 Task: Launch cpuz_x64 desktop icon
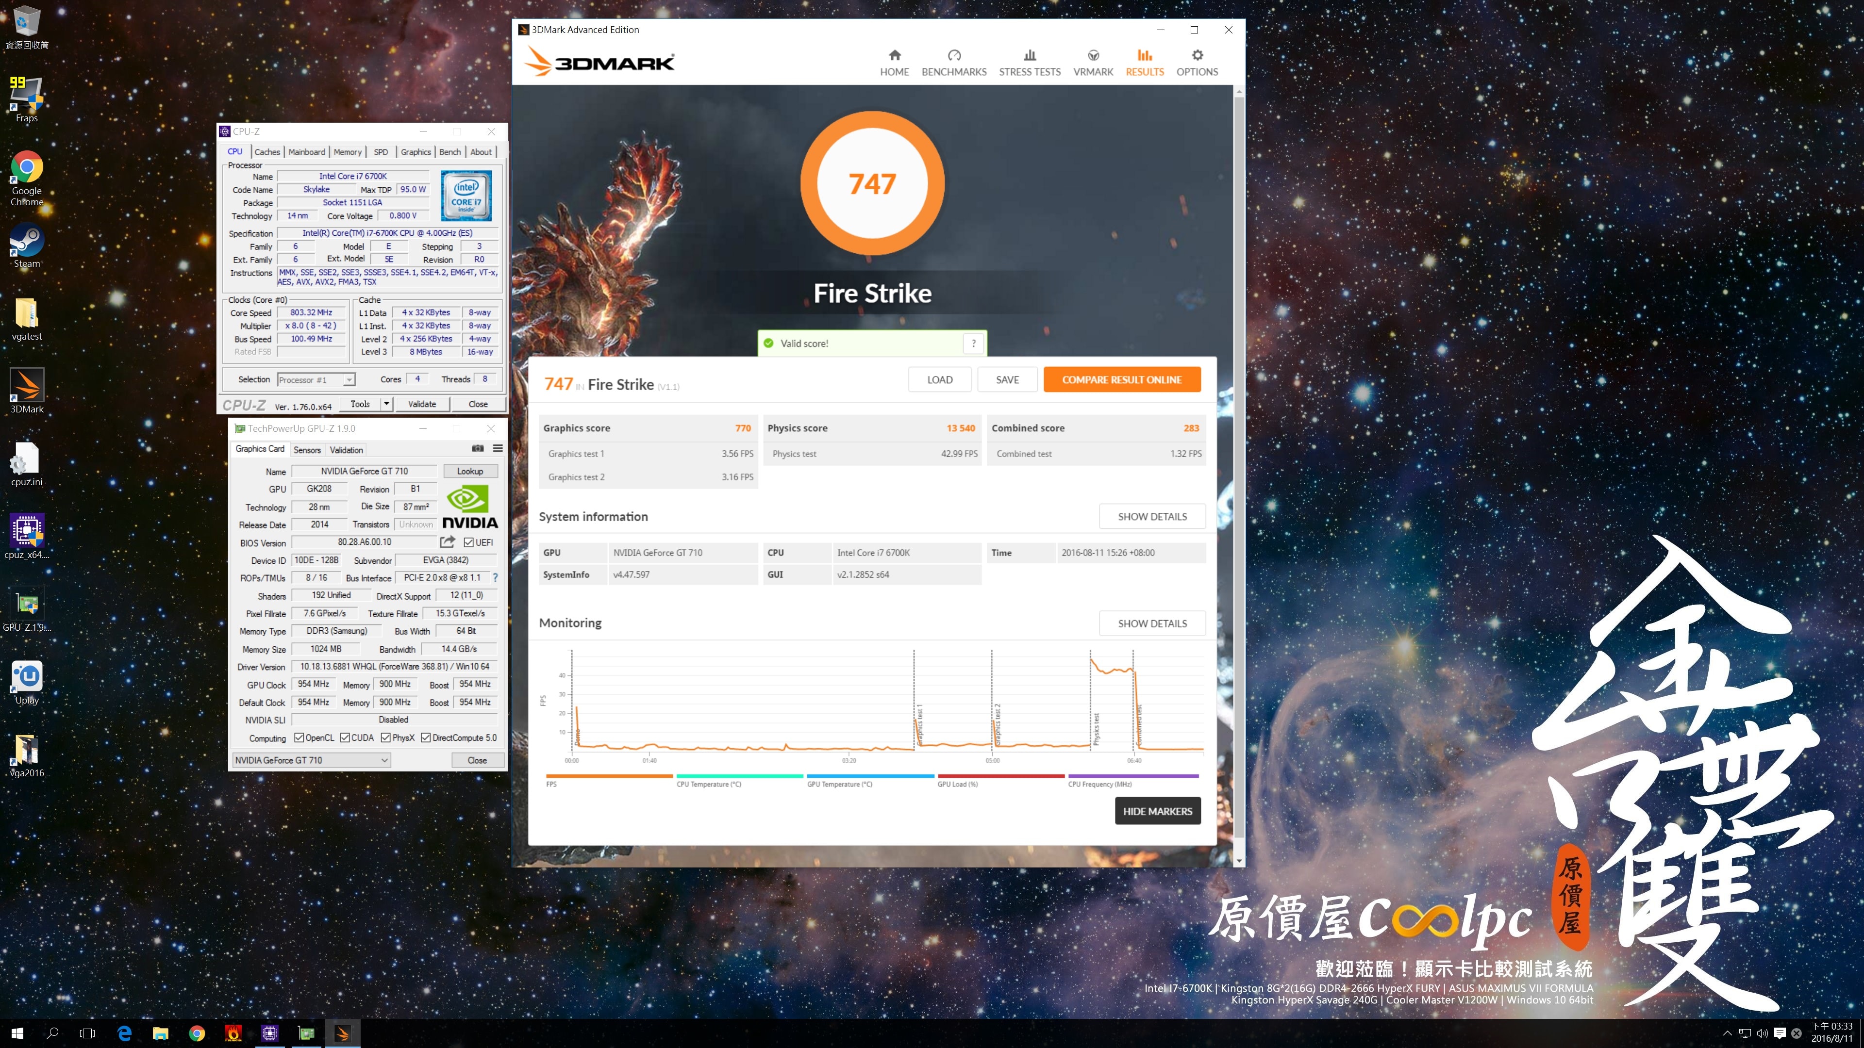[x=27, y=537]
